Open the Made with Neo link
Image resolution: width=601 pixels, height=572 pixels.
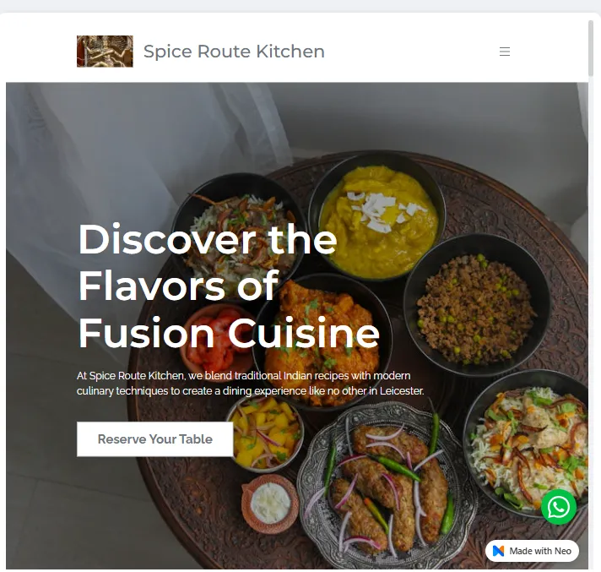[x=532, y=551]
